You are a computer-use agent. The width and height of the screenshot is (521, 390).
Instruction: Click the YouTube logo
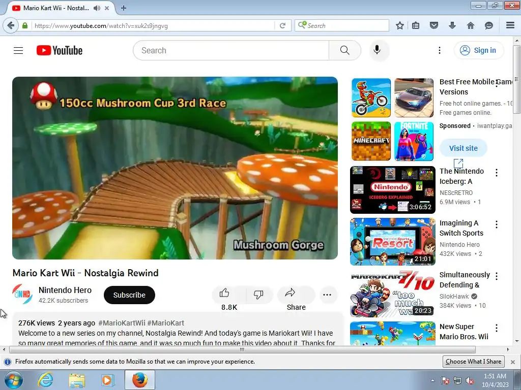tap(60, 50)
